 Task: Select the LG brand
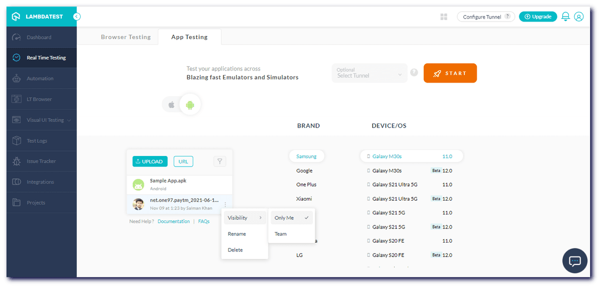(x=299, y=255)
